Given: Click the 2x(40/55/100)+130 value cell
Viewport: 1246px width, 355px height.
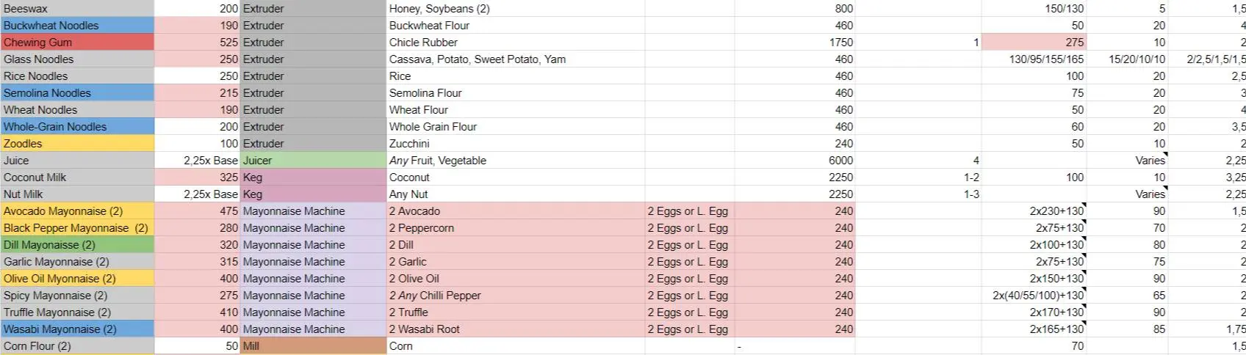Looking at the screenshot, I should point(1034,295).
